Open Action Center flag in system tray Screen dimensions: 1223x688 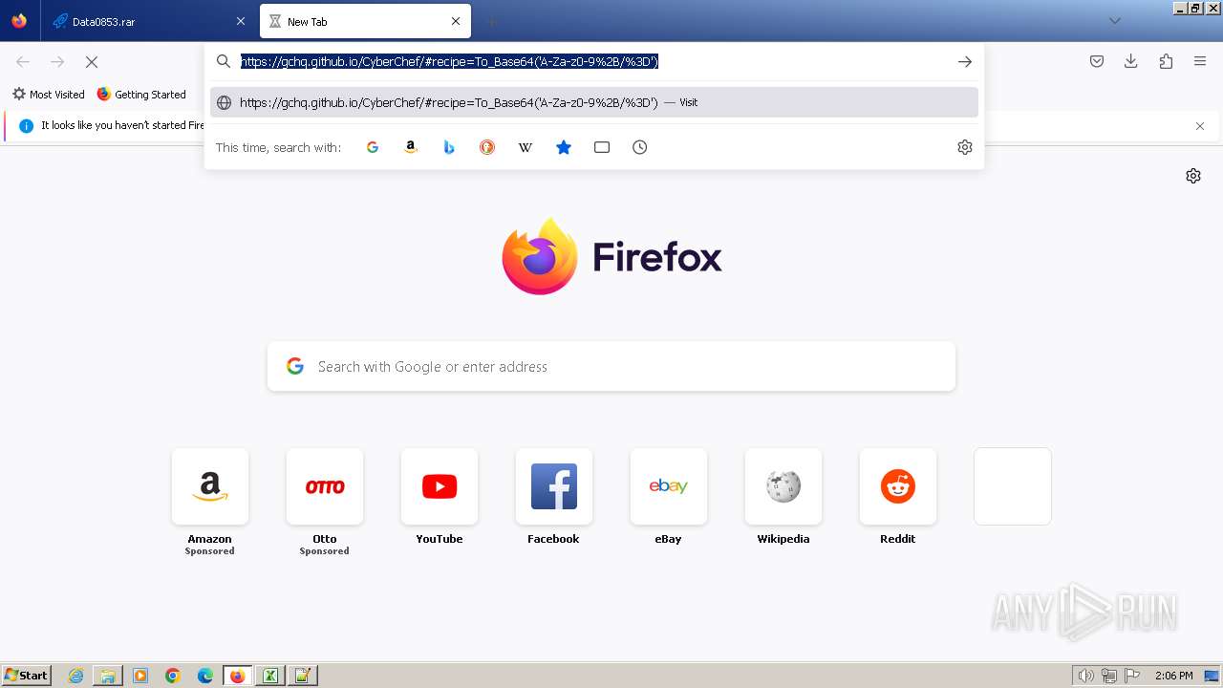click(1132, 676)
